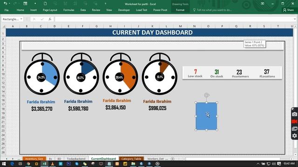The height and width of the screenshot is (167, 298).
Task: Click the Enter checkmark icon in formula bar
Action: [42, 19]
